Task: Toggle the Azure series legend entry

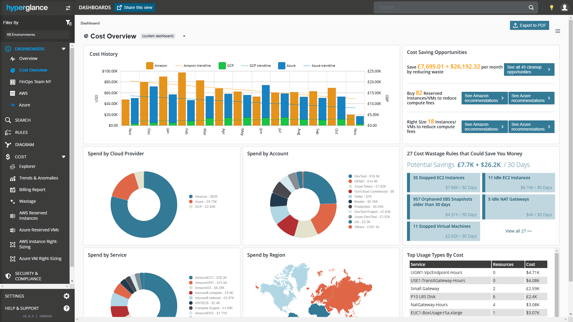Action: coord(287,66)
